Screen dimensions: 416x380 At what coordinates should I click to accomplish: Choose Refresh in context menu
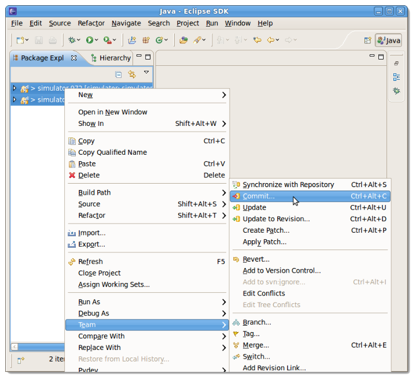[147, 262]
